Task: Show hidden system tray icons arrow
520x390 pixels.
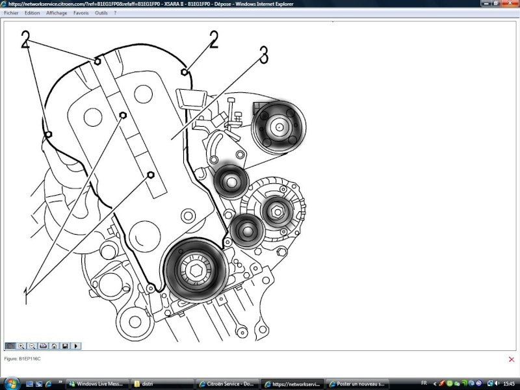Action: click(434, 383)
